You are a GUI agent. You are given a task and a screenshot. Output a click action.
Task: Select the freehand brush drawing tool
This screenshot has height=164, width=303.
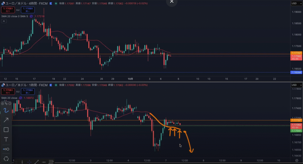pos(6,110)
